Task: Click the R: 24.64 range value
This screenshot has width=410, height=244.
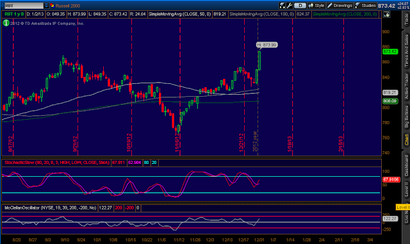Action: tap(138, 14)
